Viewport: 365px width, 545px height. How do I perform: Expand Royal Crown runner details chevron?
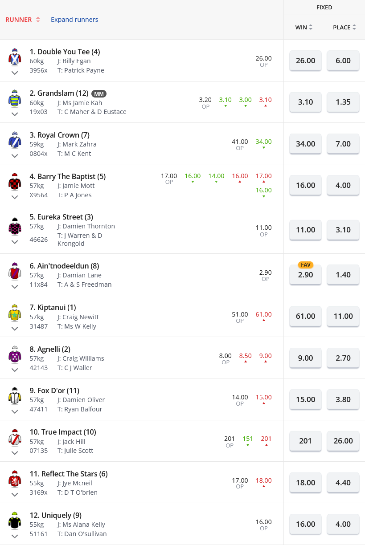[x=15, y=156]
